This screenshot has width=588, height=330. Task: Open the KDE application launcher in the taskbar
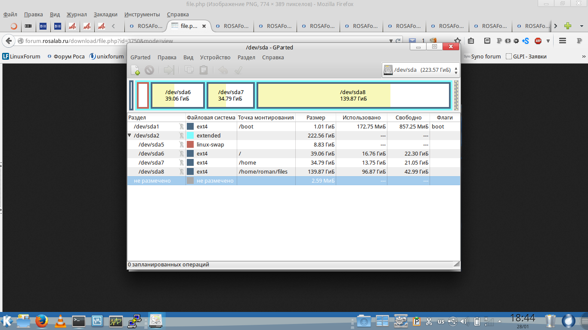[7, 321]
